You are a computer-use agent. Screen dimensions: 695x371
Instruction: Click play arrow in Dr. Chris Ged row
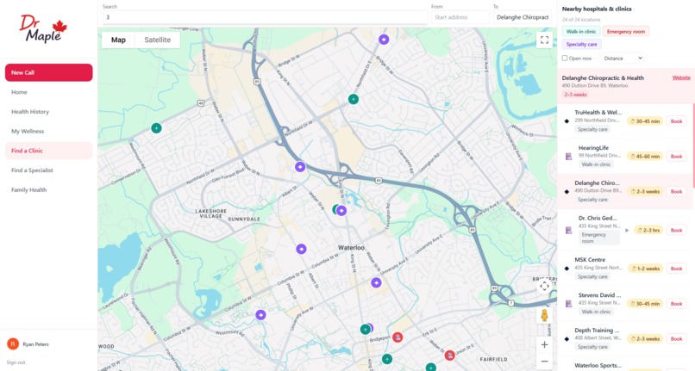click(x=627, y=230)
